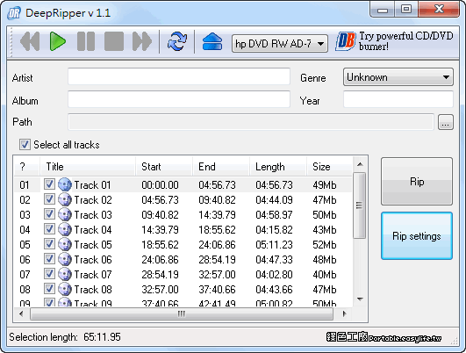Click the track list scroll down arrow
The width and height of the screenshot is (466, 353).
(360, 299)
